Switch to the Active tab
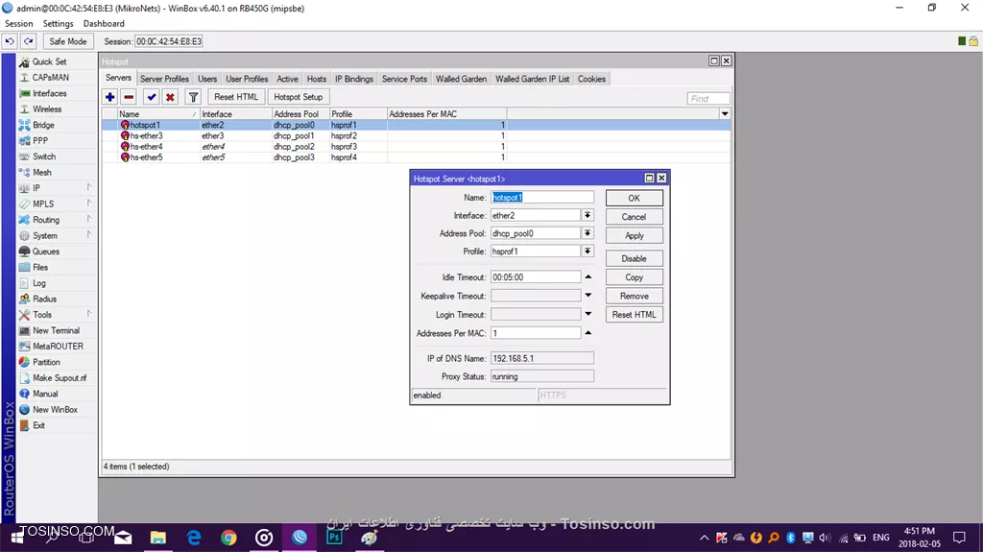983x552 pixels. 288,79
